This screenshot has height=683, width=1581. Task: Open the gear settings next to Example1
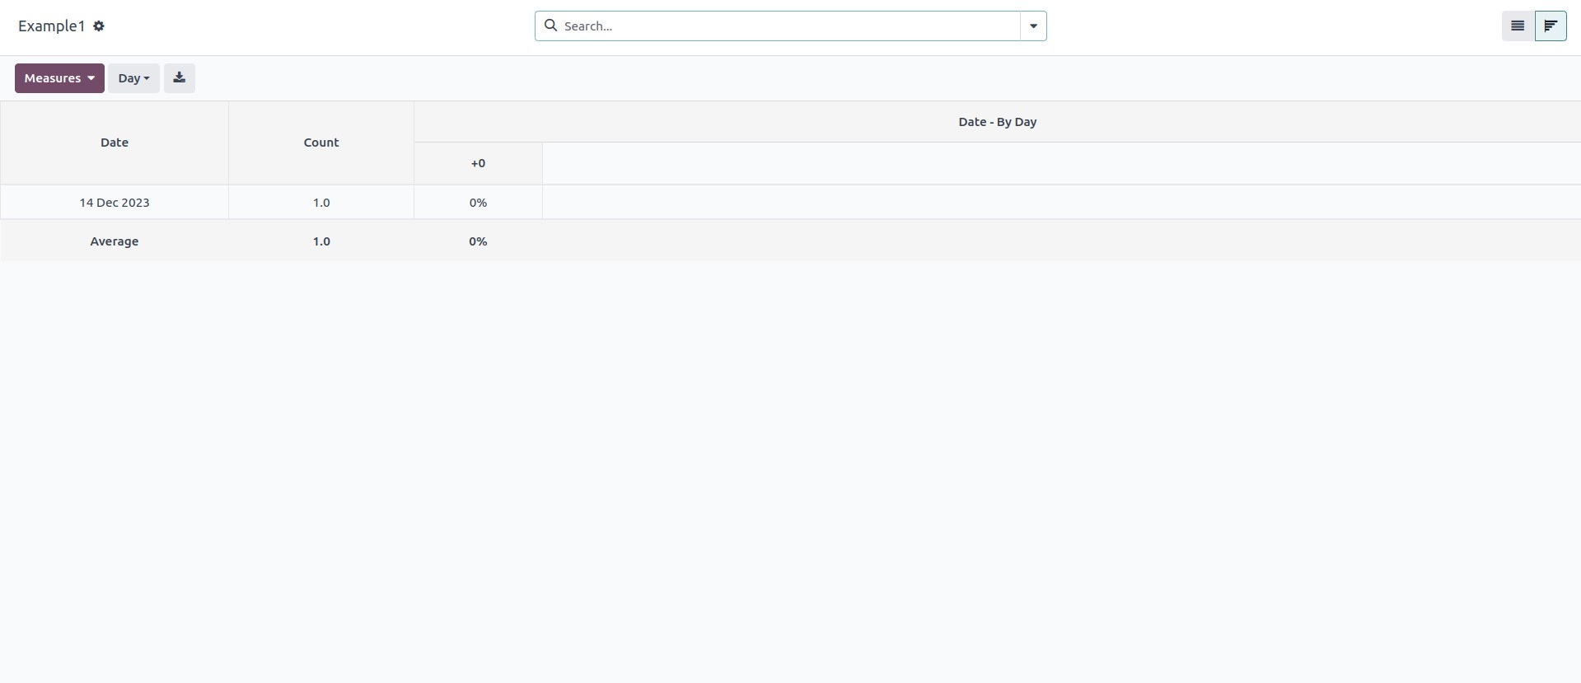(x=99, y=26)
